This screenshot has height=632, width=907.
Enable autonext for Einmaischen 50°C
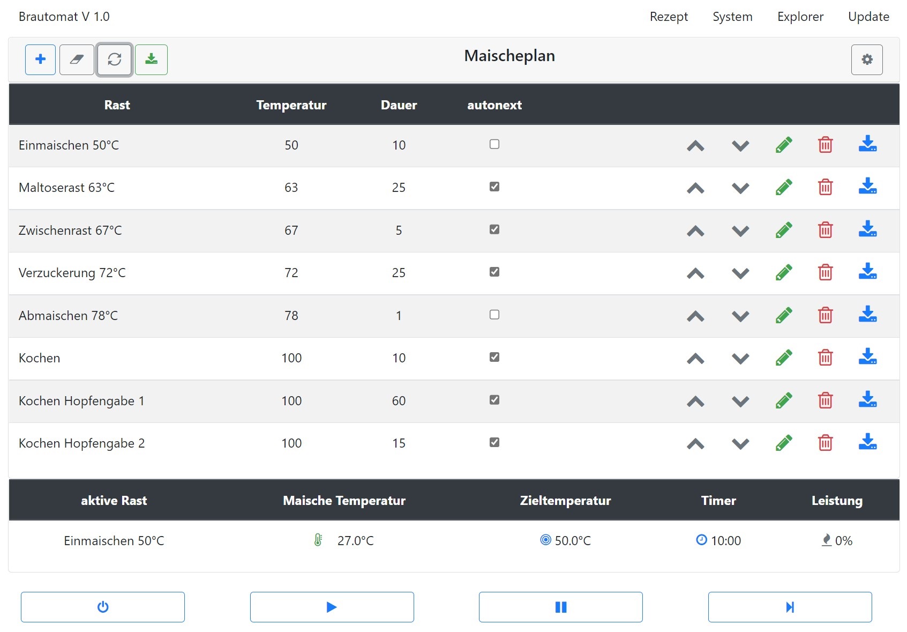pos(494,144)
